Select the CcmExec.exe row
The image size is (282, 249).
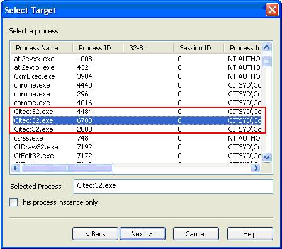[137, 76]
